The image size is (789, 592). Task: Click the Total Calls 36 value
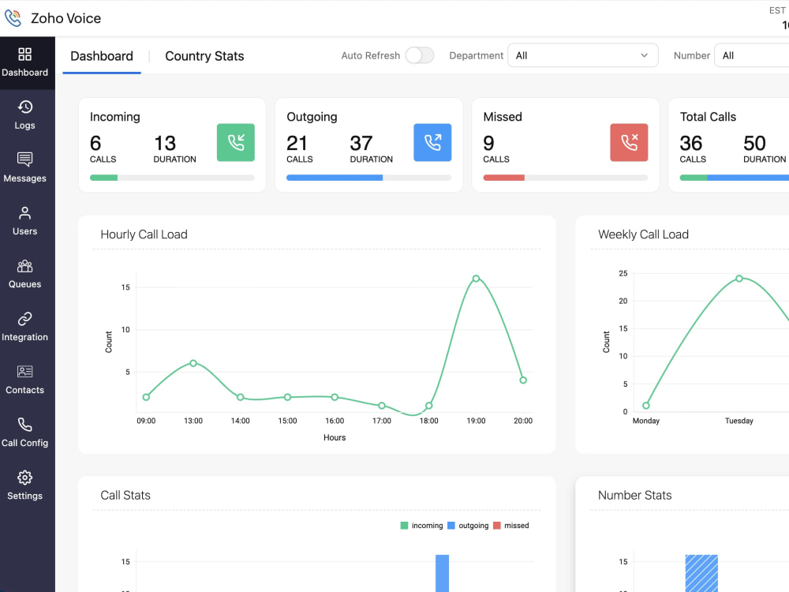(x=691, y=144)
